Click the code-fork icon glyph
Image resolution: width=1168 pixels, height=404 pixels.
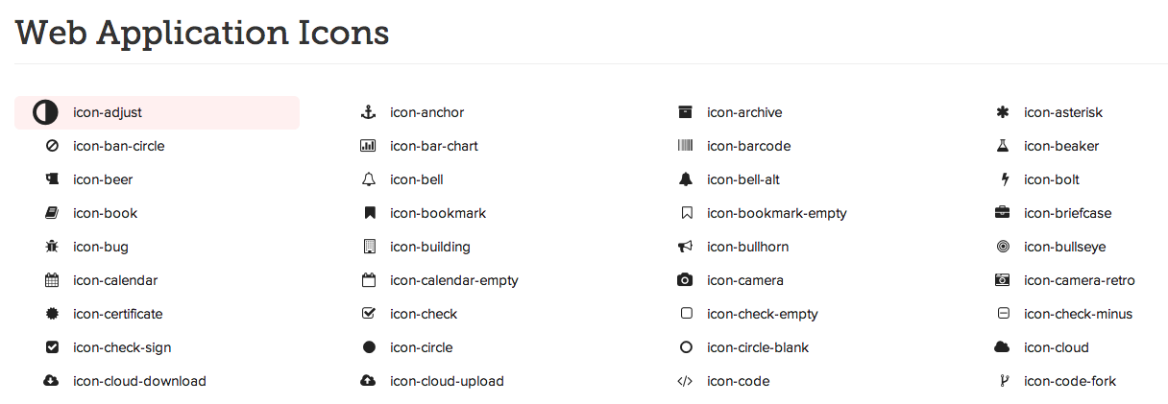click(x=1003, y=381)
